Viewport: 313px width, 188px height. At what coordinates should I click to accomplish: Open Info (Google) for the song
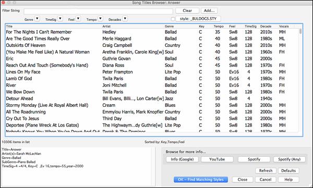pos(182,159)
